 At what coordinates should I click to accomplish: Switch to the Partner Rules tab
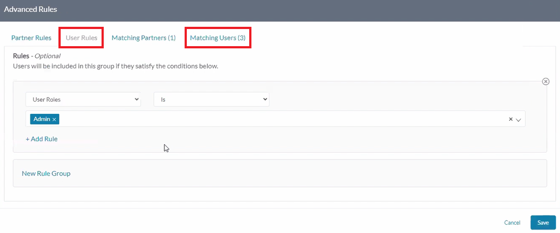tap(31, 38)
